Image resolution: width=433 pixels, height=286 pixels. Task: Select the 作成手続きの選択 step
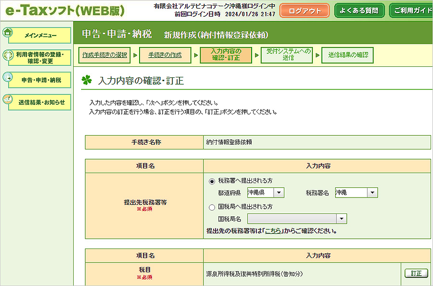tap(103, 55)
